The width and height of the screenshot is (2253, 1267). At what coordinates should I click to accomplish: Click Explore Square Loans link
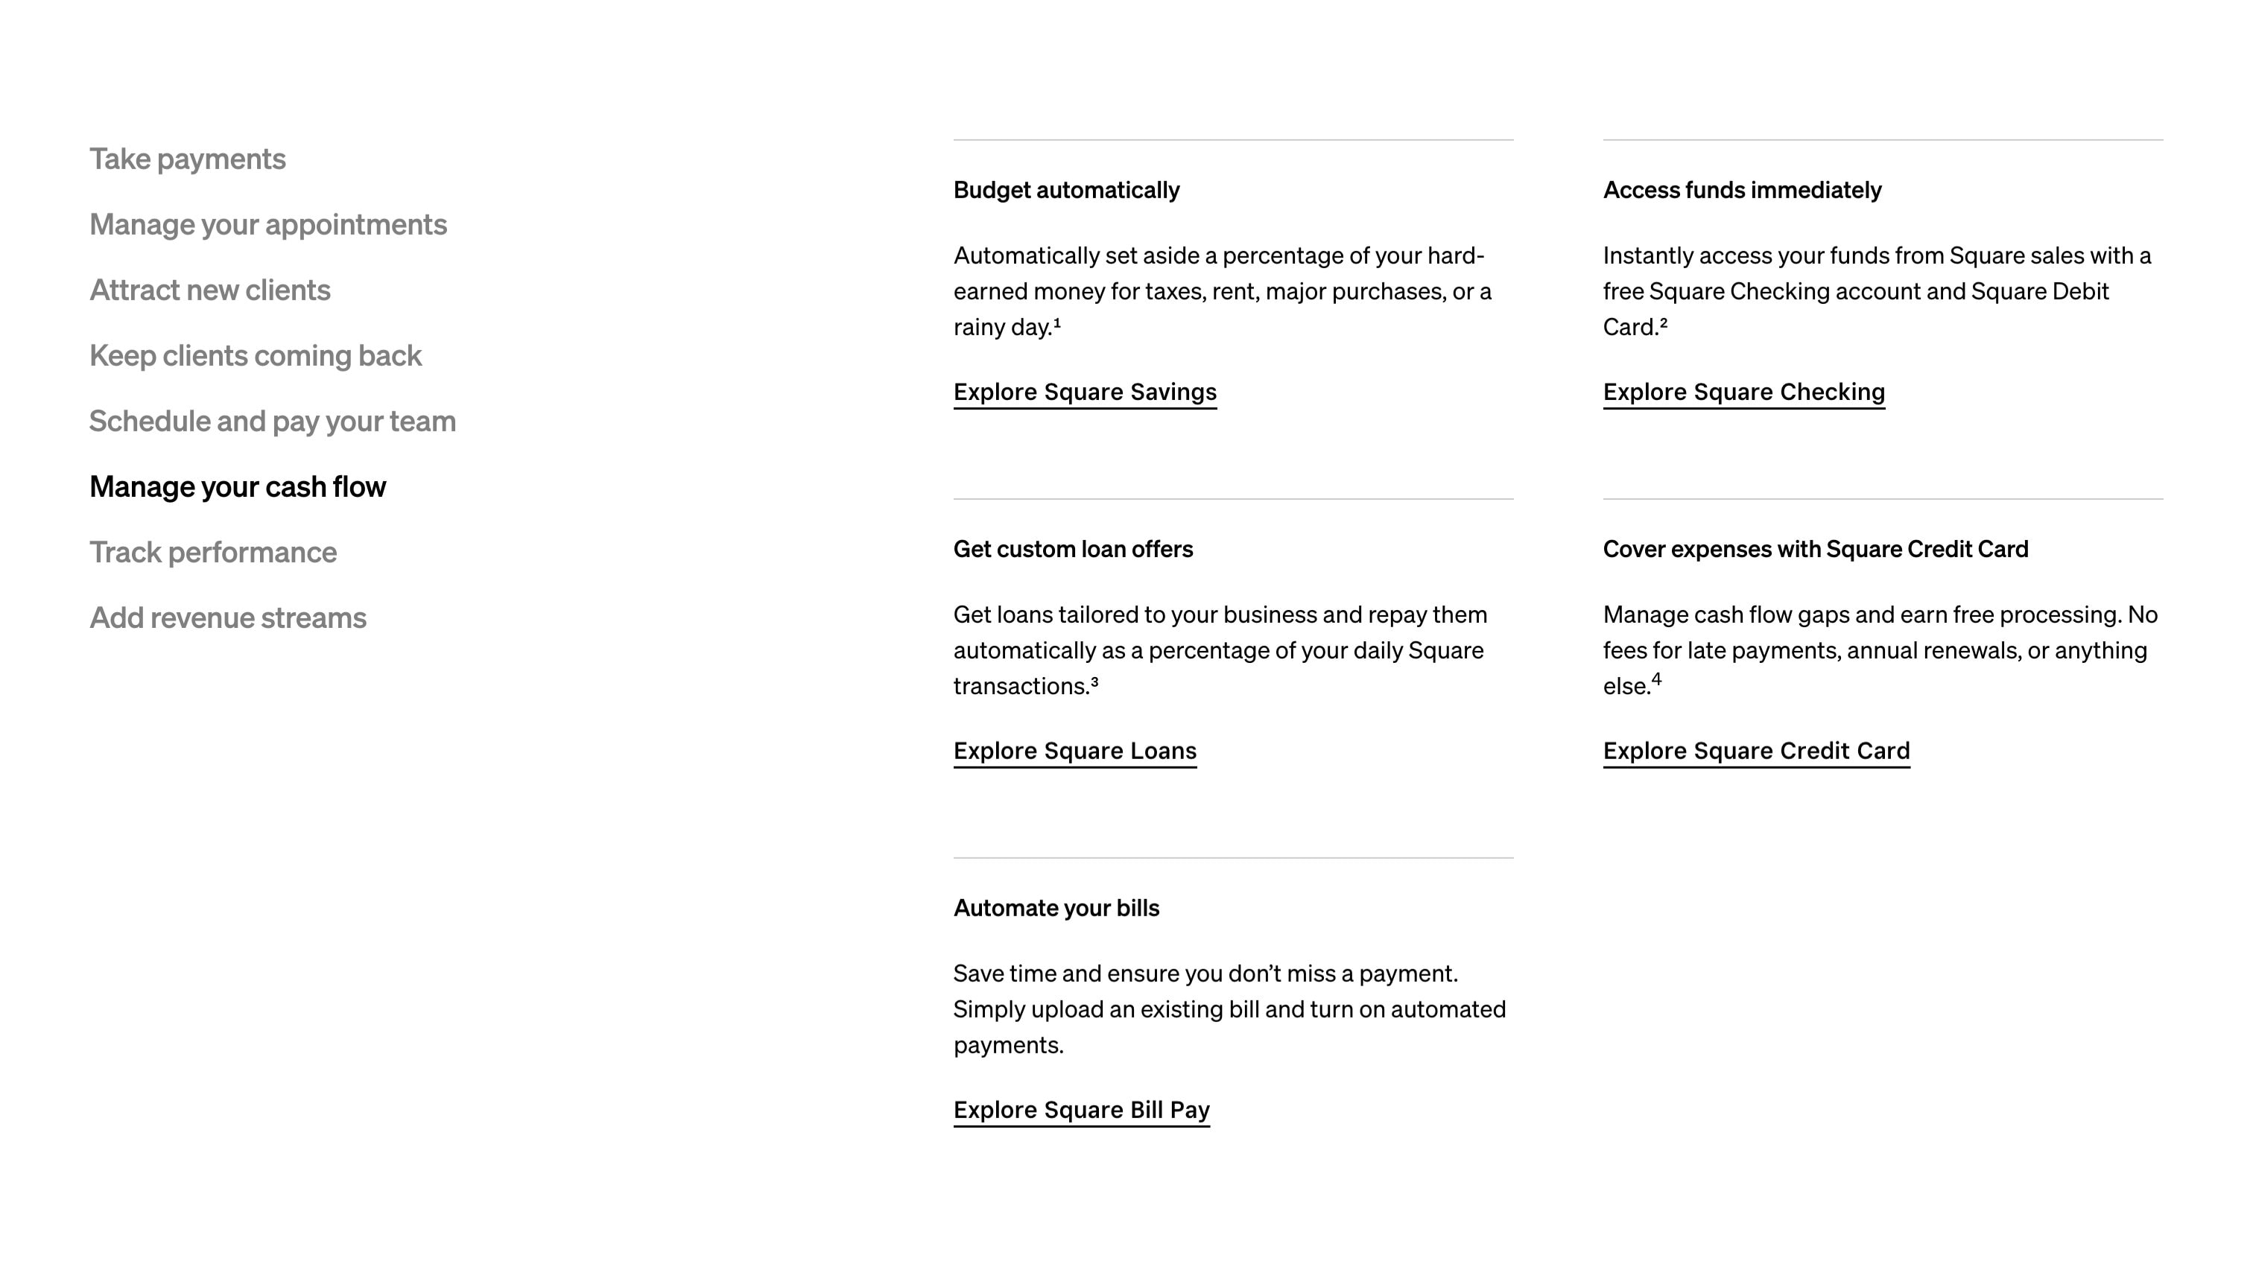tap(1074, 751)
